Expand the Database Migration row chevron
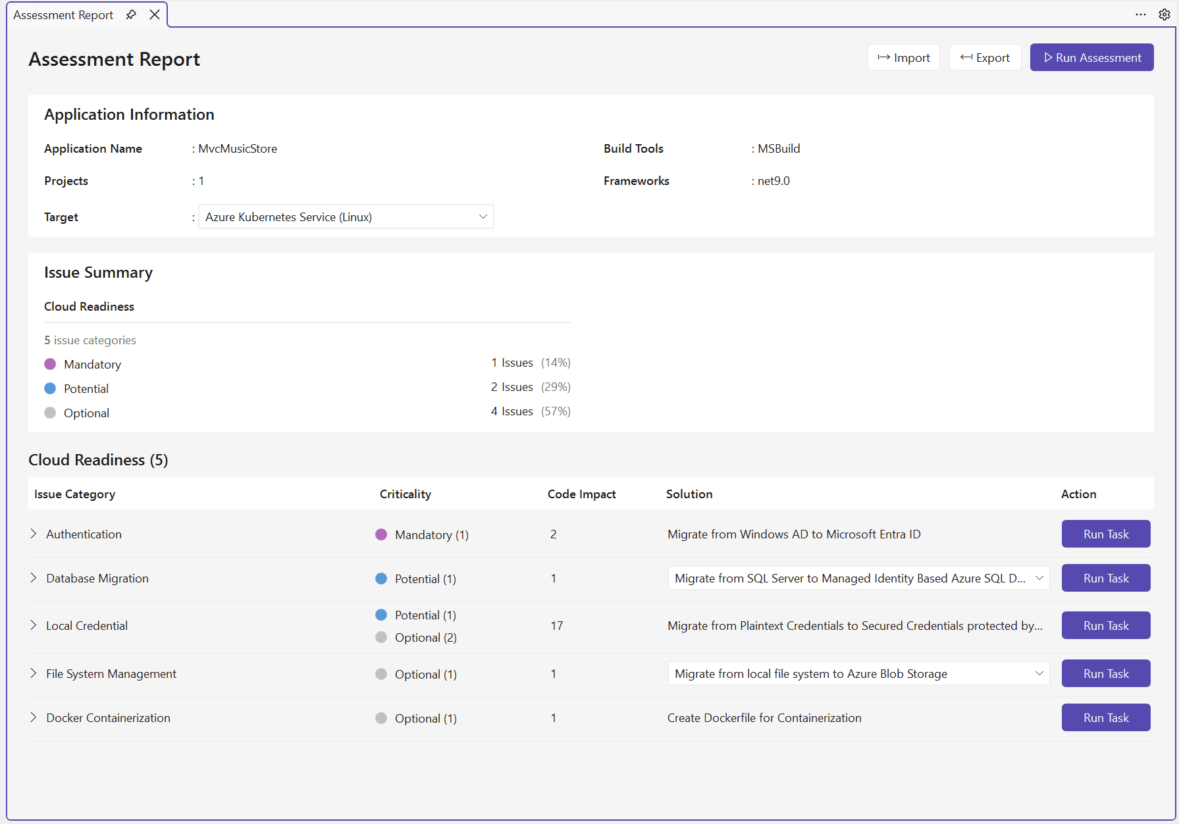 point(34,578)
